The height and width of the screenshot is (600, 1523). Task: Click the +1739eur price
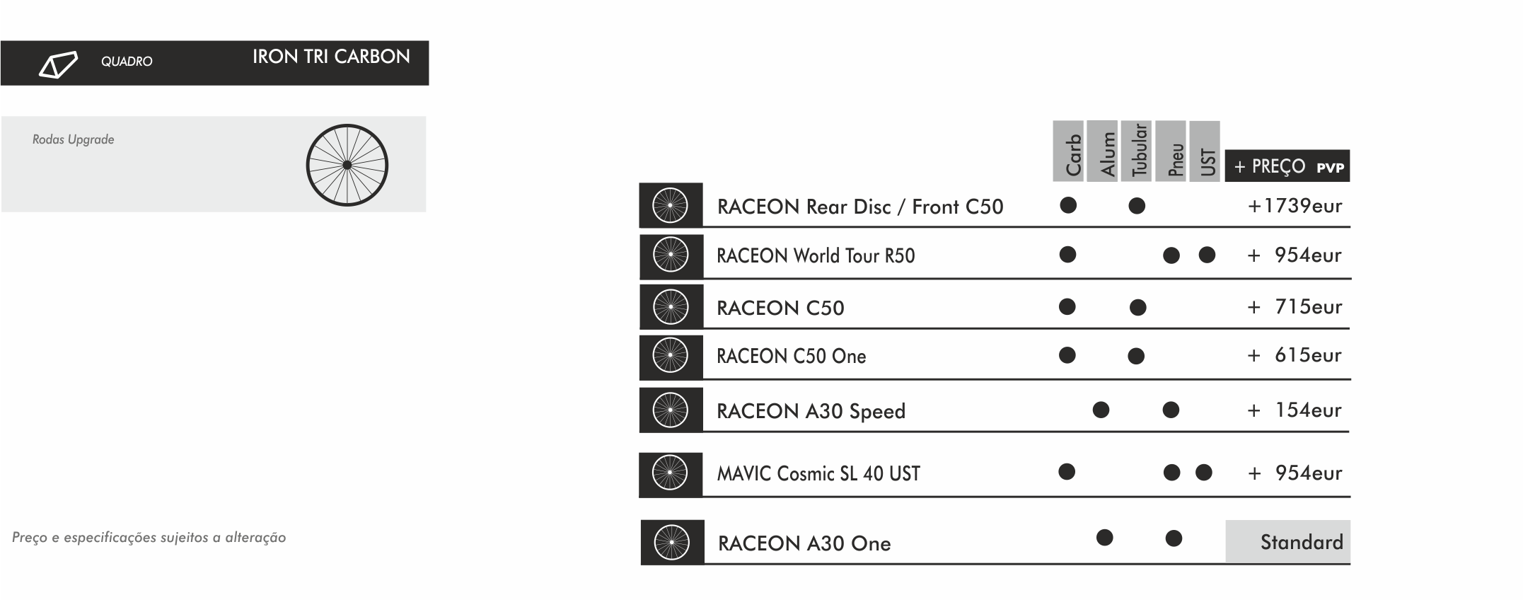tap(1295, 206)
